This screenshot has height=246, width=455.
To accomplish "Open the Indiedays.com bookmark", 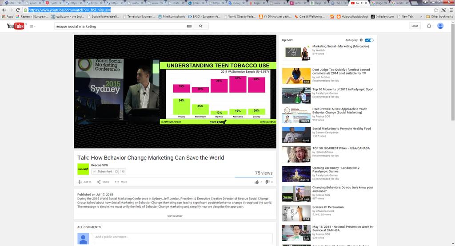I will click(382, 17).
